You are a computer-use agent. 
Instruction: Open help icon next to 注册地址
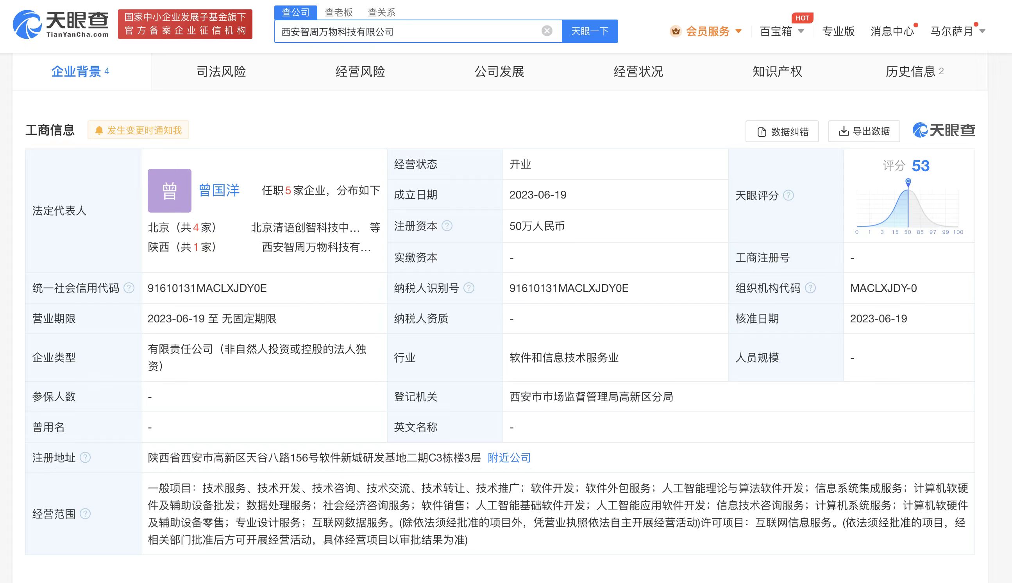point(85,457)
